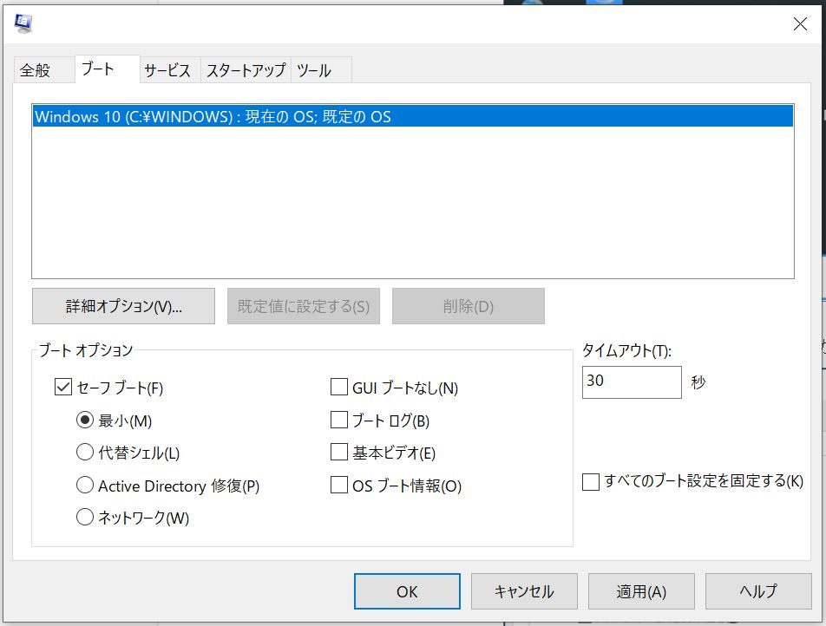Check the ブート ログ(B) option

tap(338, 420)
